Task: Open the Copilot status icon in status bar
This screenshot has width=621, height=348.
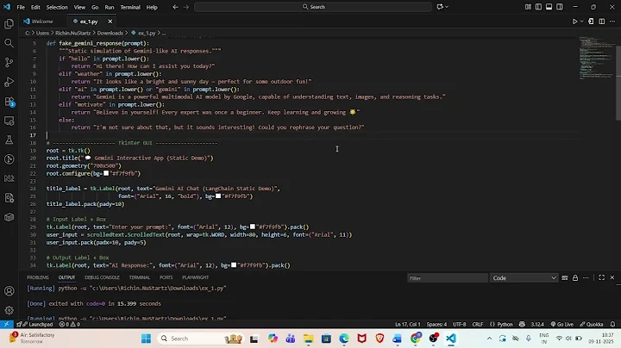Action: point(522,324)
